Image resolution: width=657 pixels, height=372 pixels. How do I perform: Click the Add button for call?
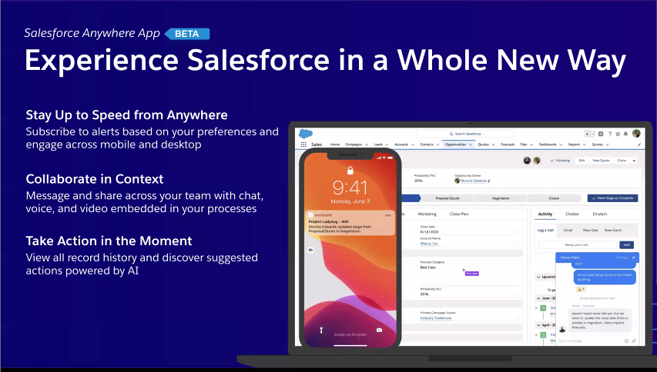pos(626,244)
